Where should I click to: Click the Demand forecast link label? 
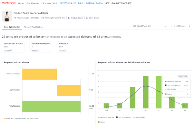pyautogui.click(x=14, y=74)
